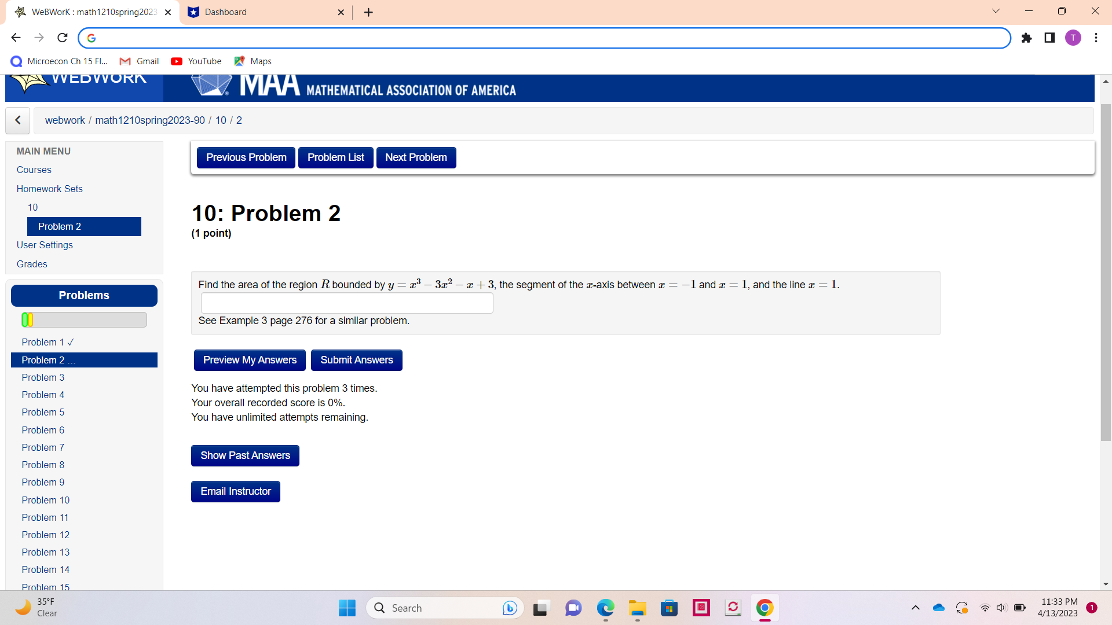Open the search tabs dropdown arrow
Screen dimensions: 1112x625
[995, 11]
